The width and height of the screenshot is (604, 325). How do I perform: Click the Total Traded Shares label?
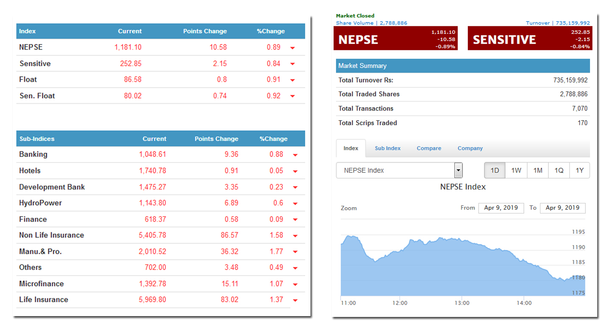pyautogui.click(x=369, y=94)
